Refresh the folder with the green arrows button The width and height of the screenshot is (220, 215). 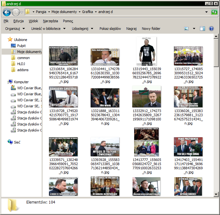(214, 12)
